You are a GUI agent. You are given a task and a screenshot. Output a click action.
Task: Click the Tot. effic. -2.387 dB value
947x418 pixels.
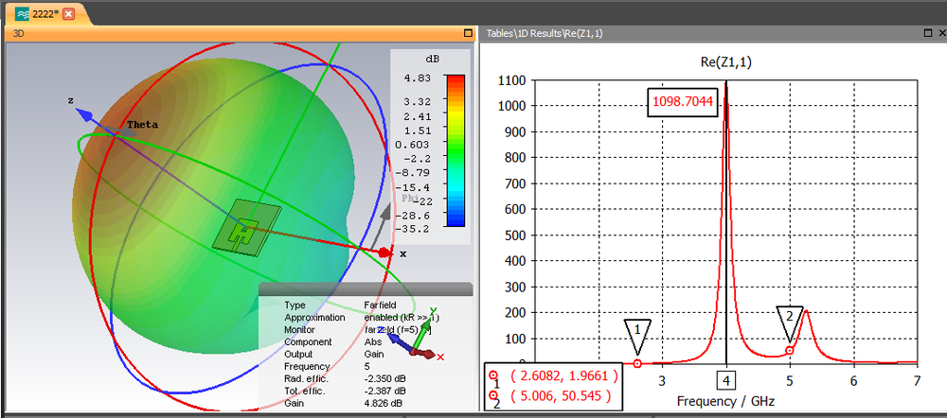tap(384, 391)
